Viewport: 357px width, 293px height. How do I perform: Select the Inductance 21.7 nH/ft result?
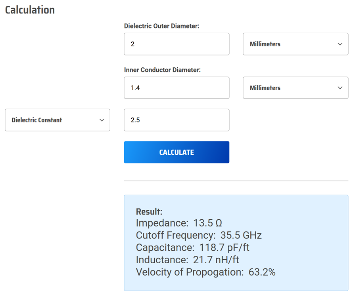click(x=187, y=260)
